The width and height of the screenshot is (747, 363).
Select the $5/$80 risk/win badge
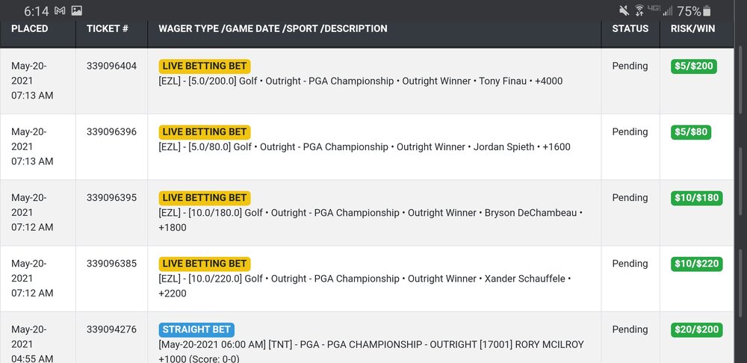click(x=691, y=132)
